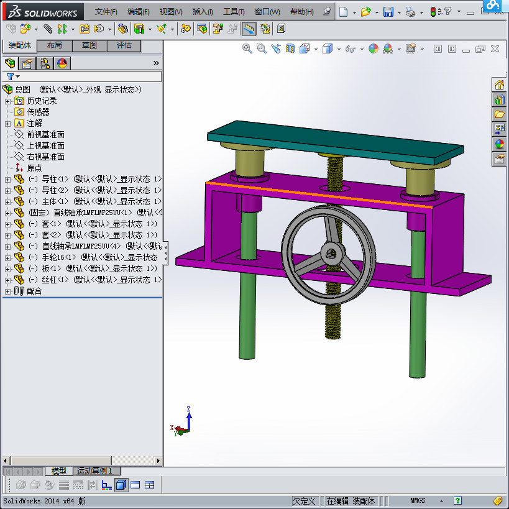509x509 pixels.
Task: Open the PropertyManager tab icon
Action: click(27, 63)
